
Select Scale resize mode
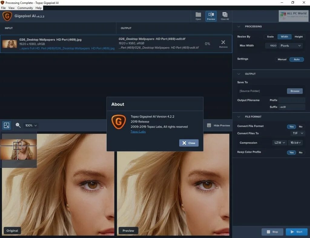click(x=270, y=37)
